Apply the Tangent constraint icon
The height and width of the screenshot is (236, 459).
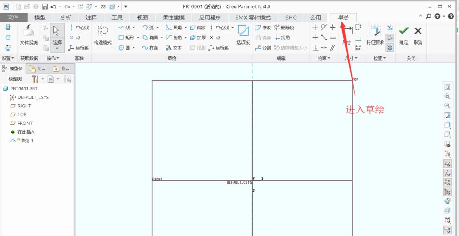pyautogui.click(x=324, y=28)
